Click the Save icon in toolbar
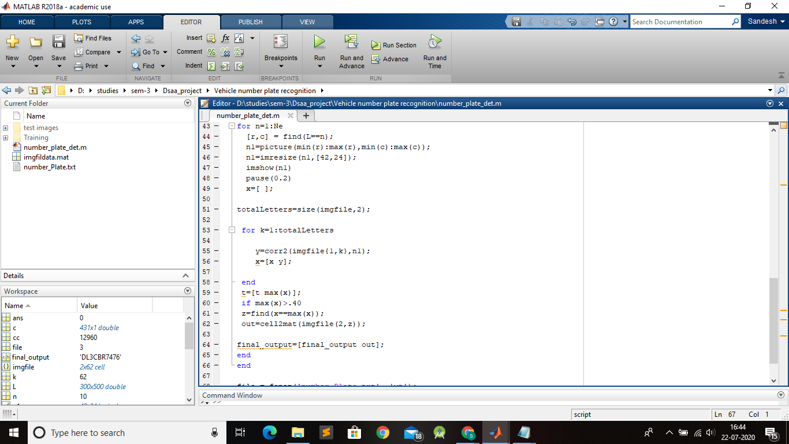Viewport: 789px width, 444px height. point(58,42)
